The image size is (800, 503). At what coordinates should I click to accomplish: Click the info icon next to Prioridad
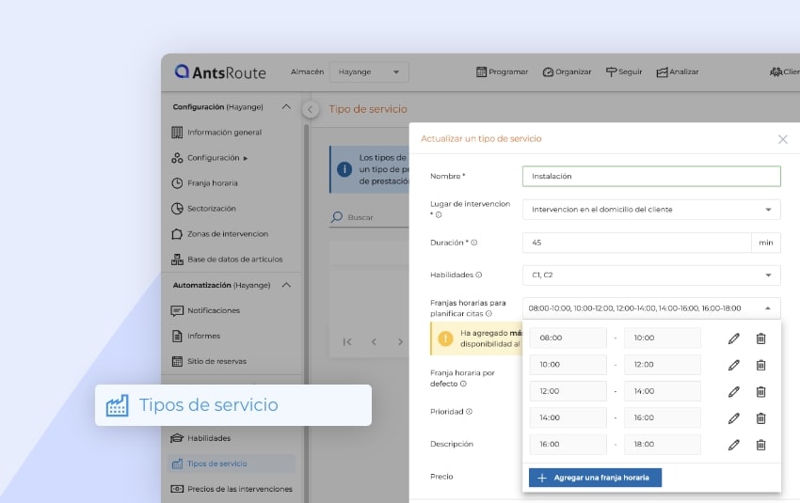pos(470,412)
